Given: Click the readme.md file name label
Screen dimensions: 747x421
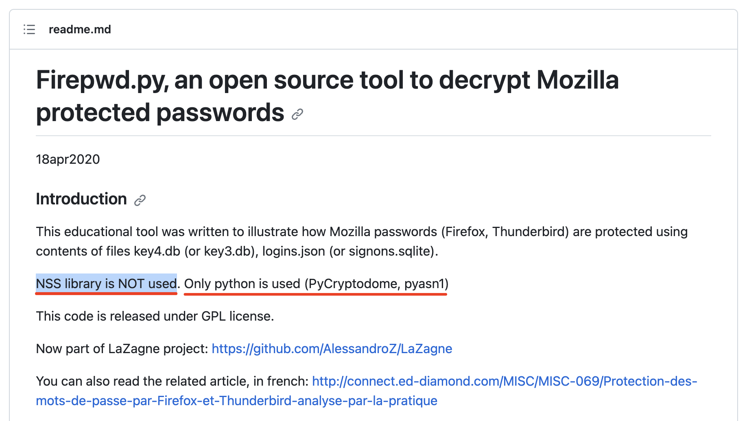Looking at the screenshot, I should [80, 30].
